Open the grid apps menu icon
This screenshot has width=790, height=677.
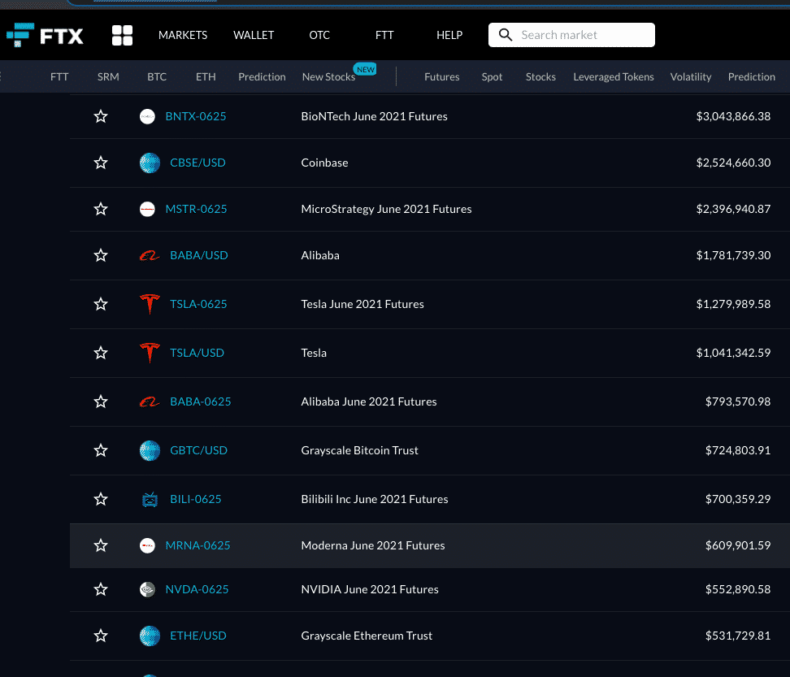tap(122, 35)
